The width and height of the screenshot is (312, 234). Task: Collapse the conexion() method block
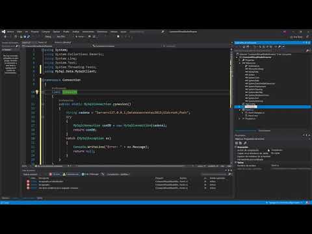pos(43,104)
